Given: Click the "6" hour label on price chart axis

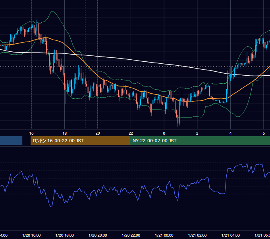Looking at the screenshot, I should 264,133.
